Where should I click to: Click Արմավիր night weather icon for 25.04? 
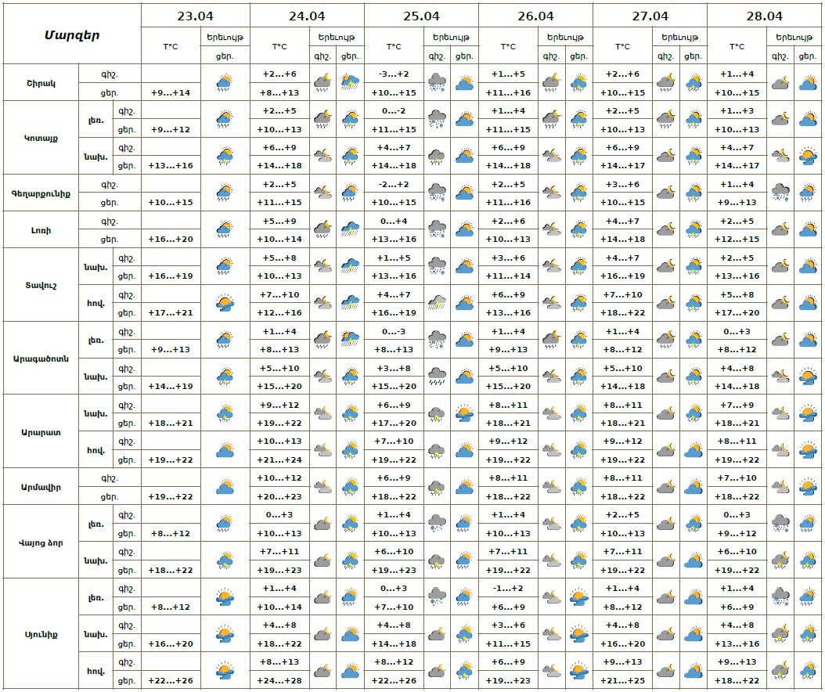tap(437, 487)
